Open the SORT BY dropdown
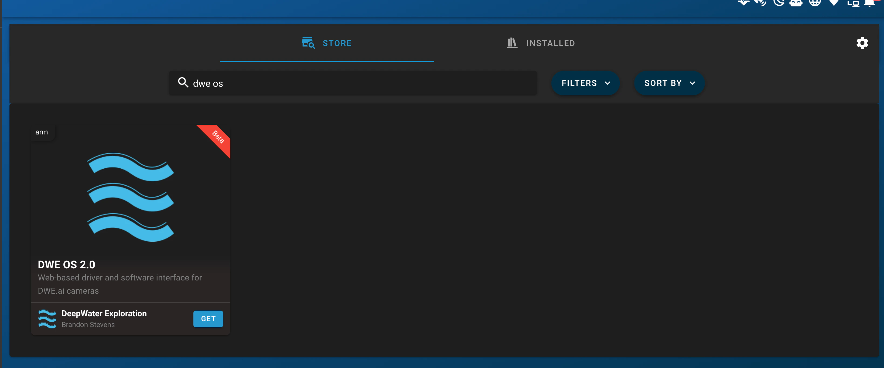 pyautogui.click(x=668, y=83)
